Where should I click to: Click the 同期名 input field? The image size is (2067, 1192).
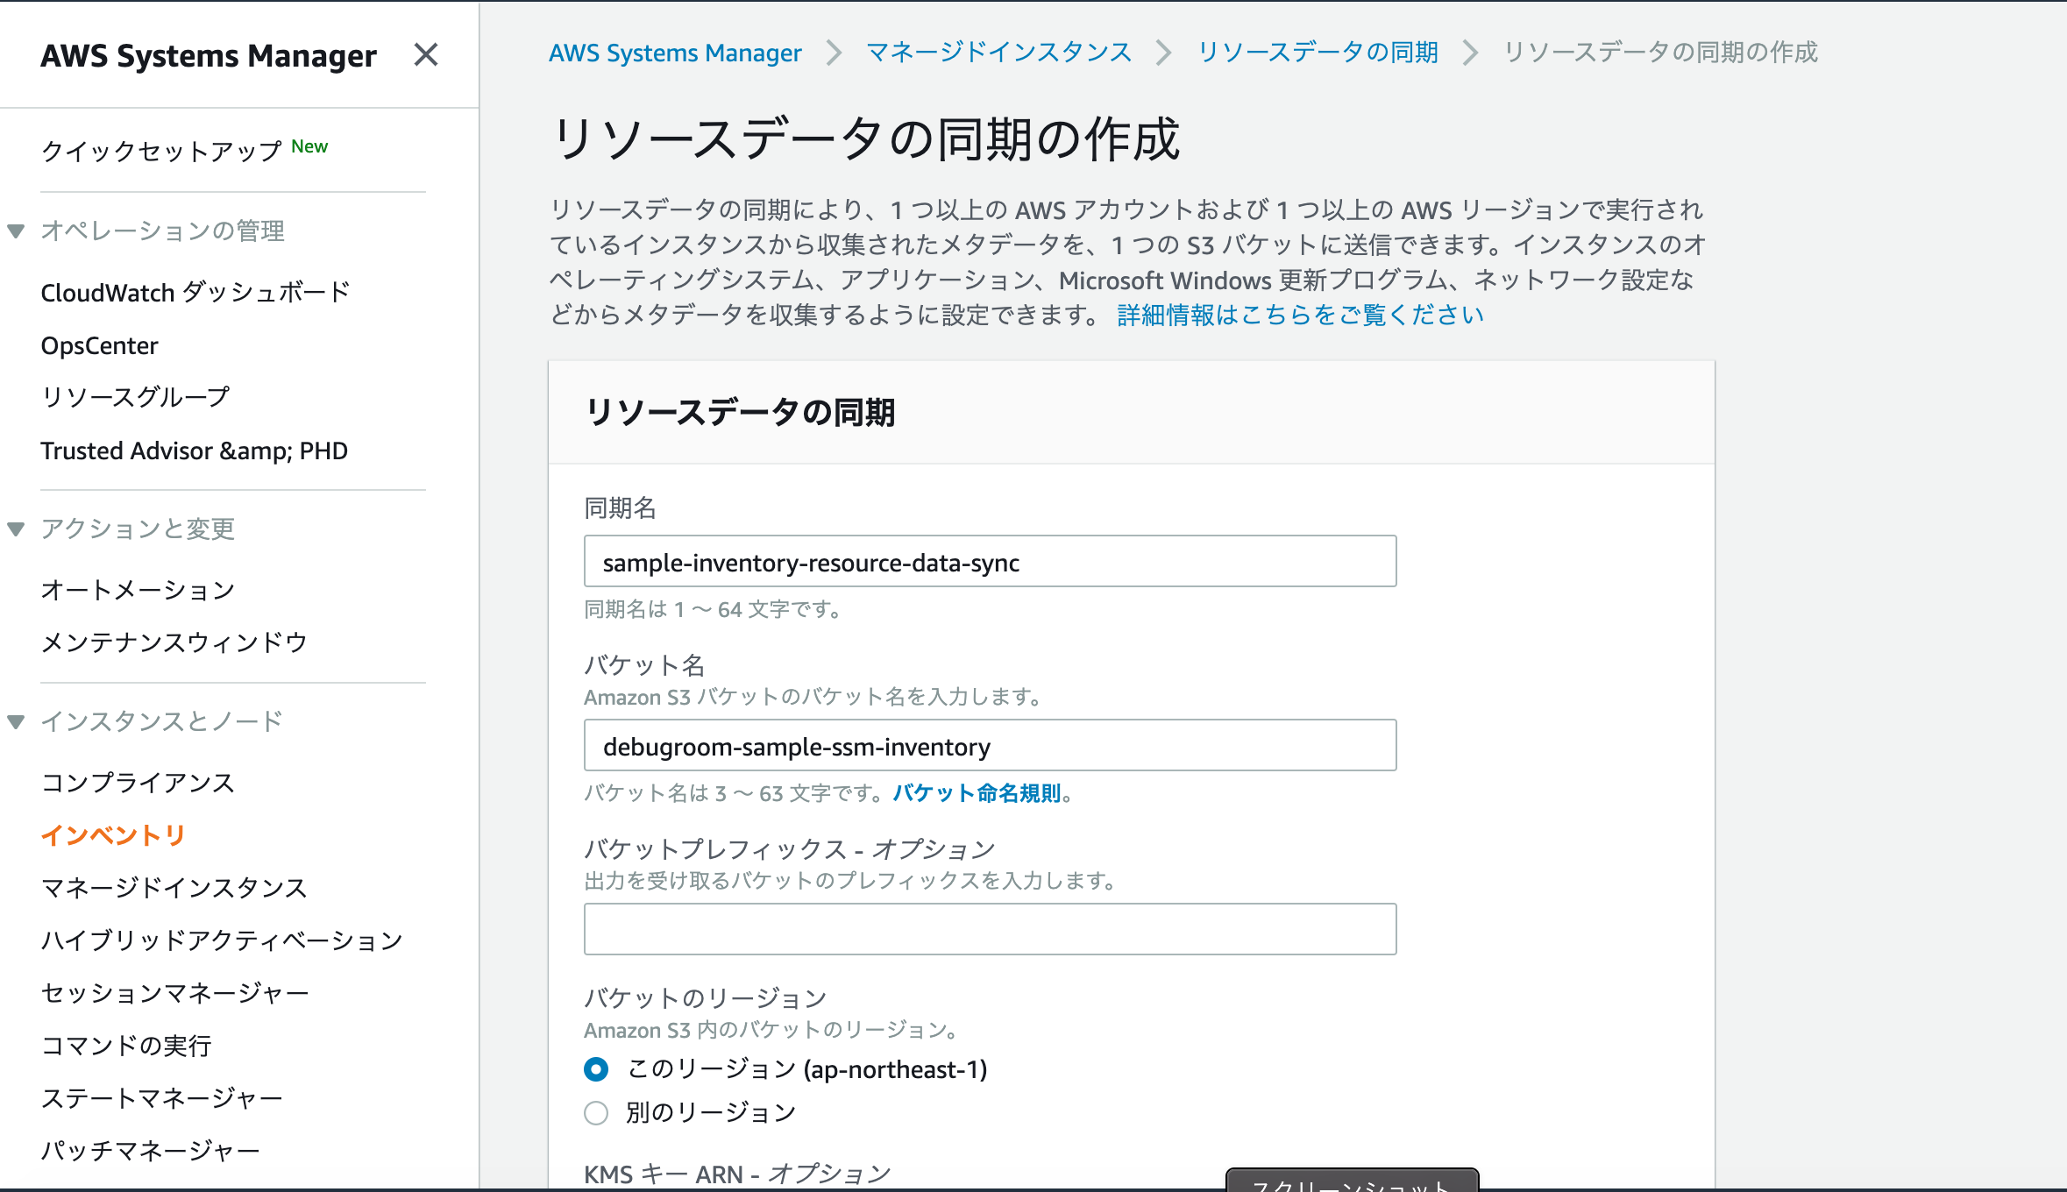pyautogui.click(x=990, y=561)
